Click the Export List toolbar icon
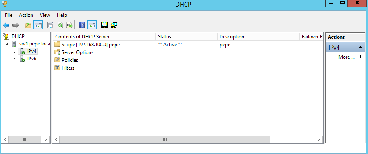The image size is (368, 154). click(69, 25)
